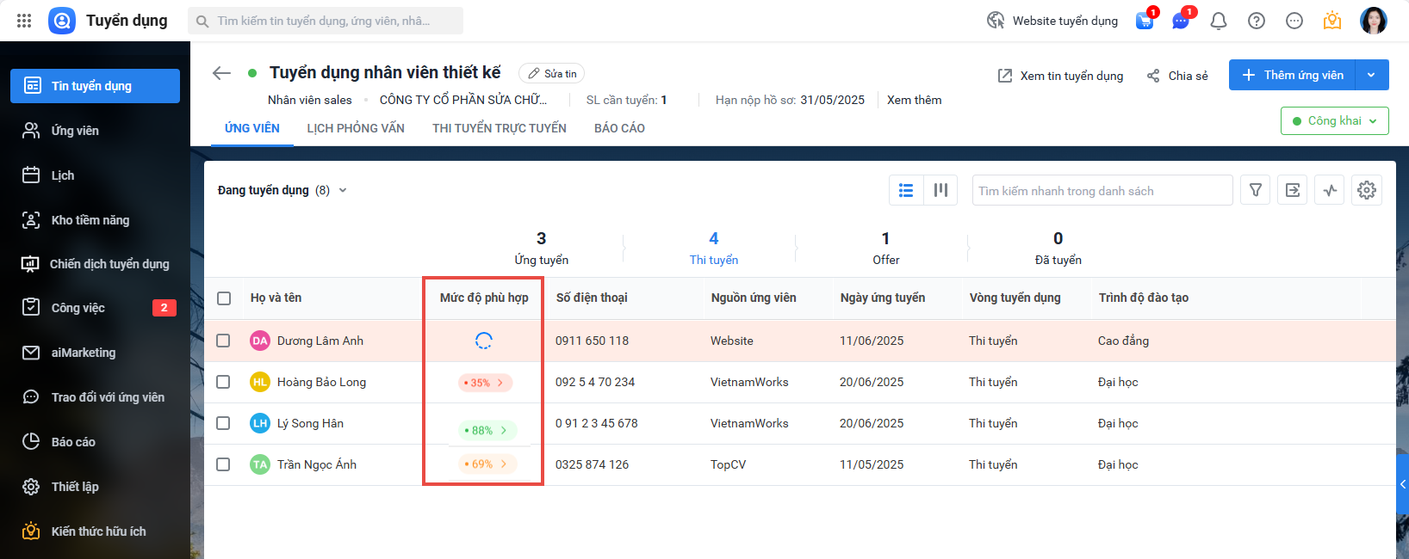Viewport: 1409px width, 559px height.
Task: Open the notifications bell
Action: [x=1219, y=21]
